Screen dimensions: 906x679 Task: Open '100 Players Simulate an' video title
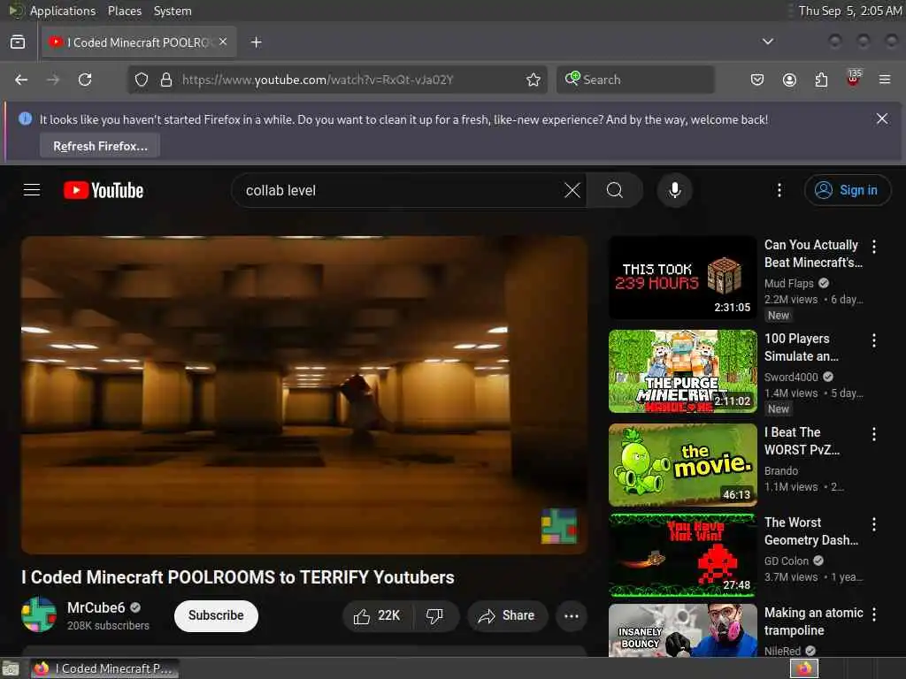point(802,347)
